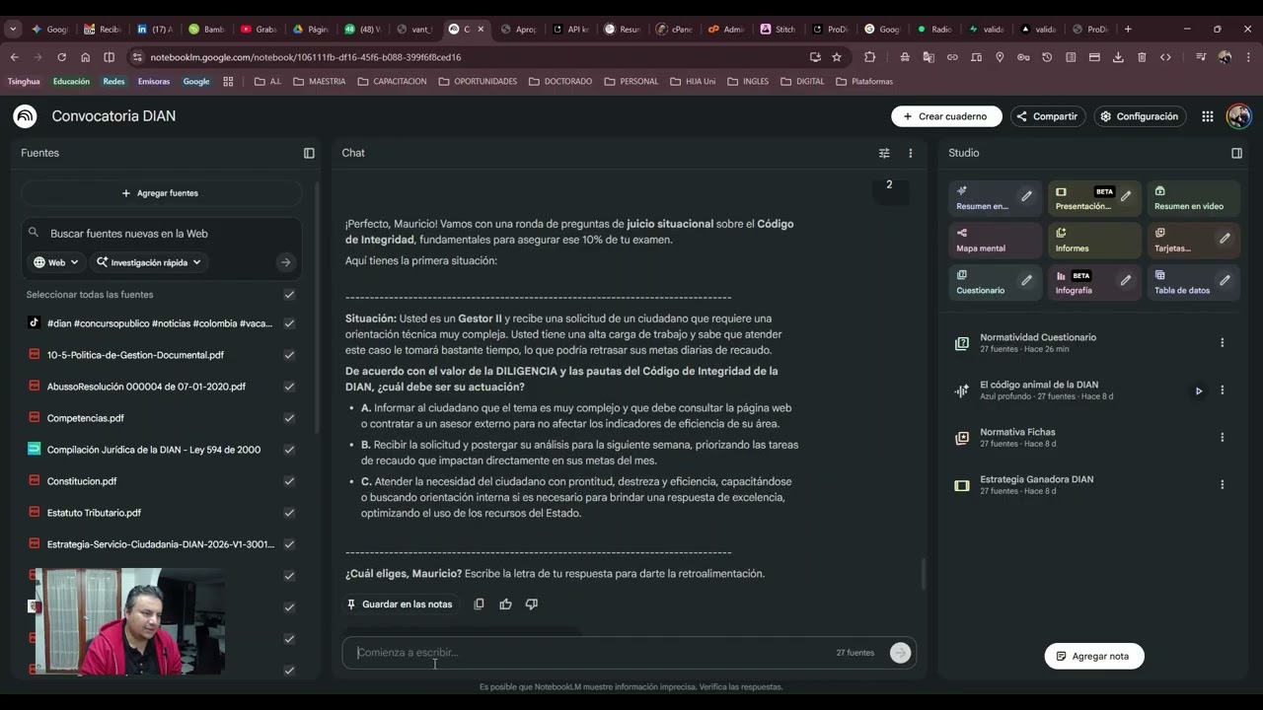Image resolution: width=1263 pixels, height=710 pixels.
Task: Open the MAESTRIA bookmarks folder
Action: [319, 82]
